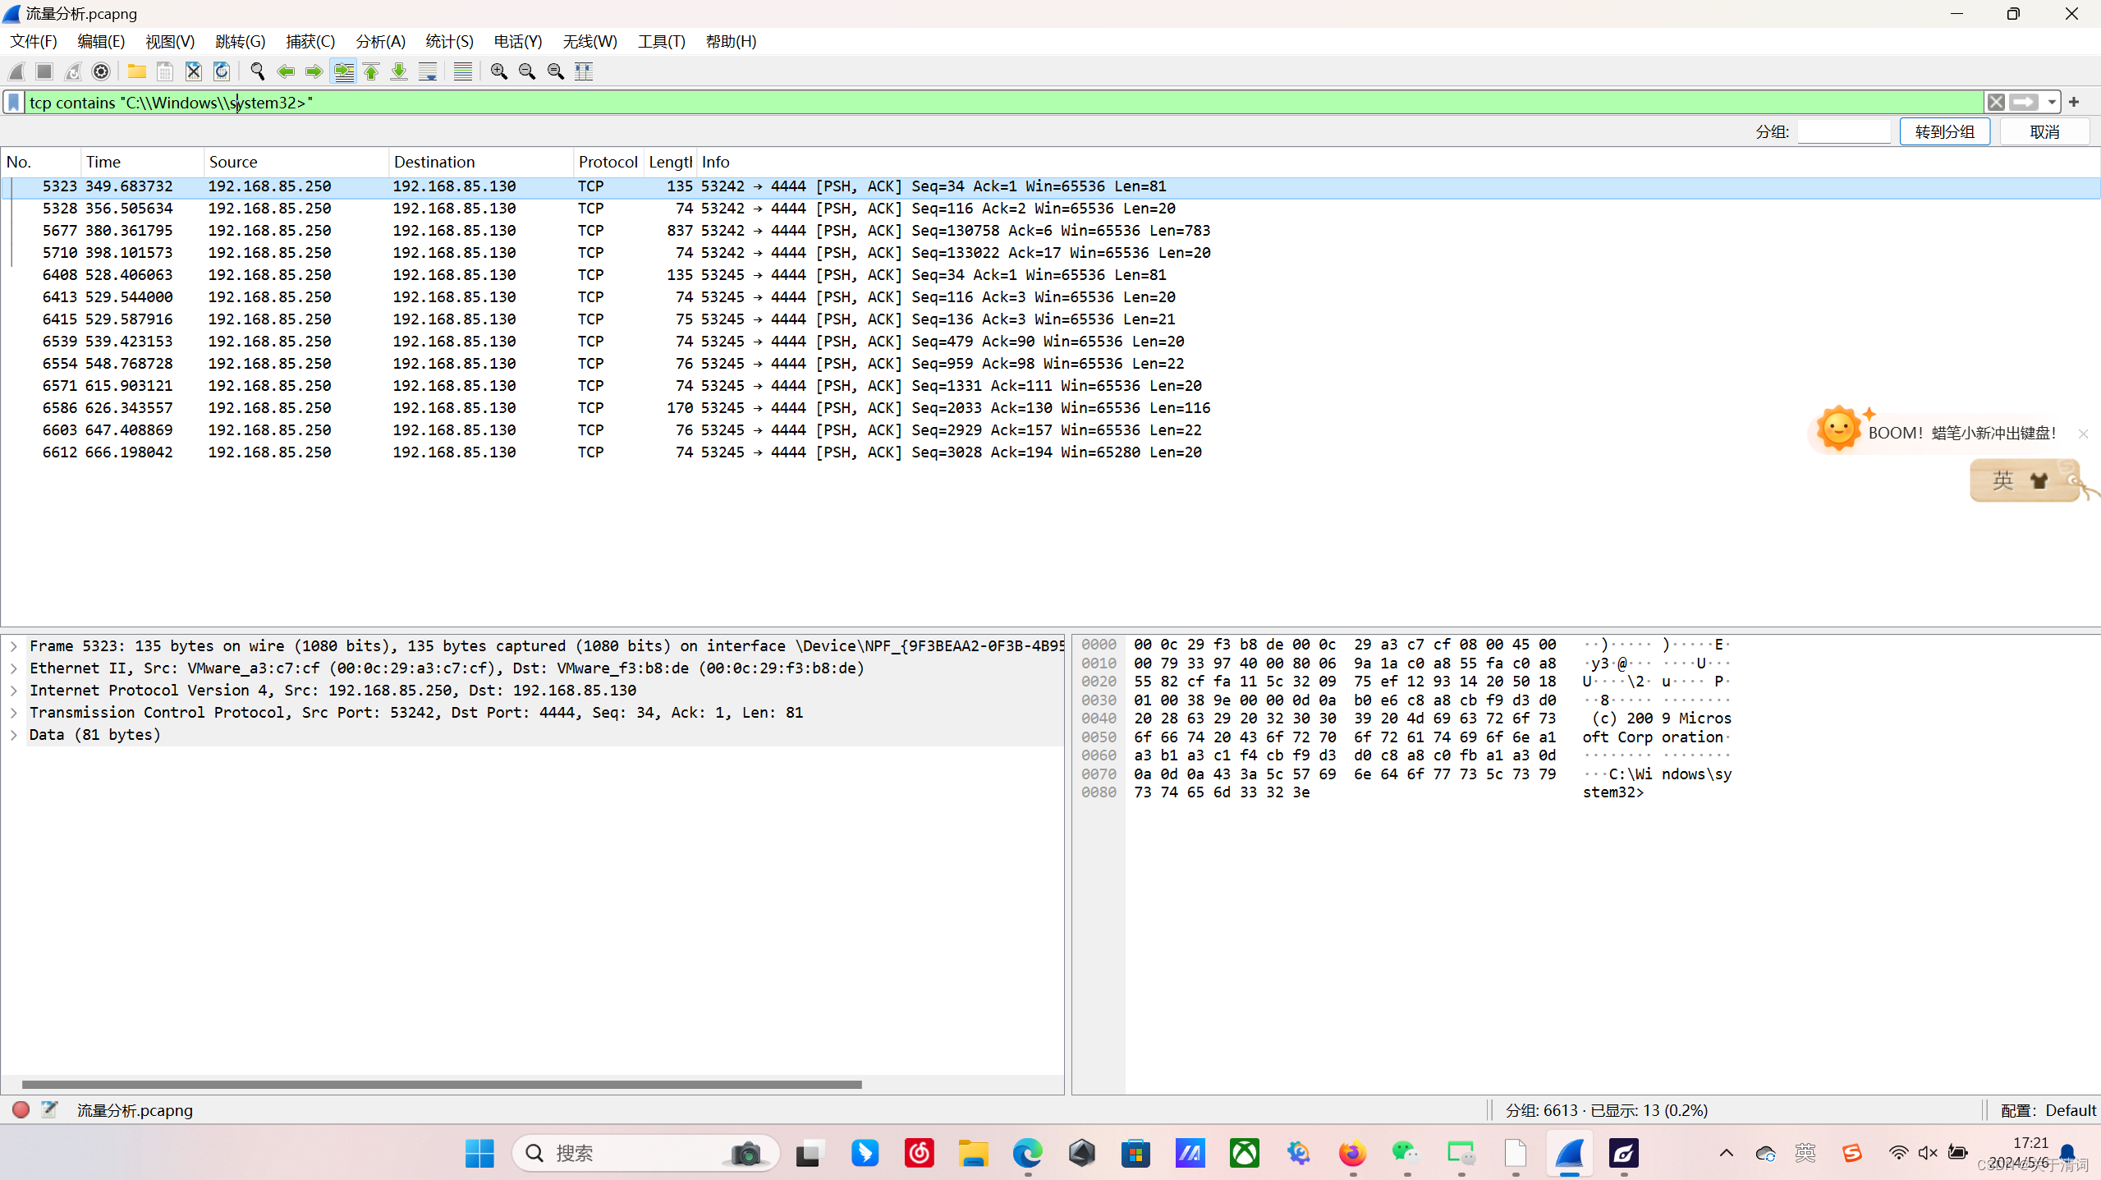Expand the Transmission Control Protocol node
This screenshot has width=2101, height=1180.
point(14,713)
